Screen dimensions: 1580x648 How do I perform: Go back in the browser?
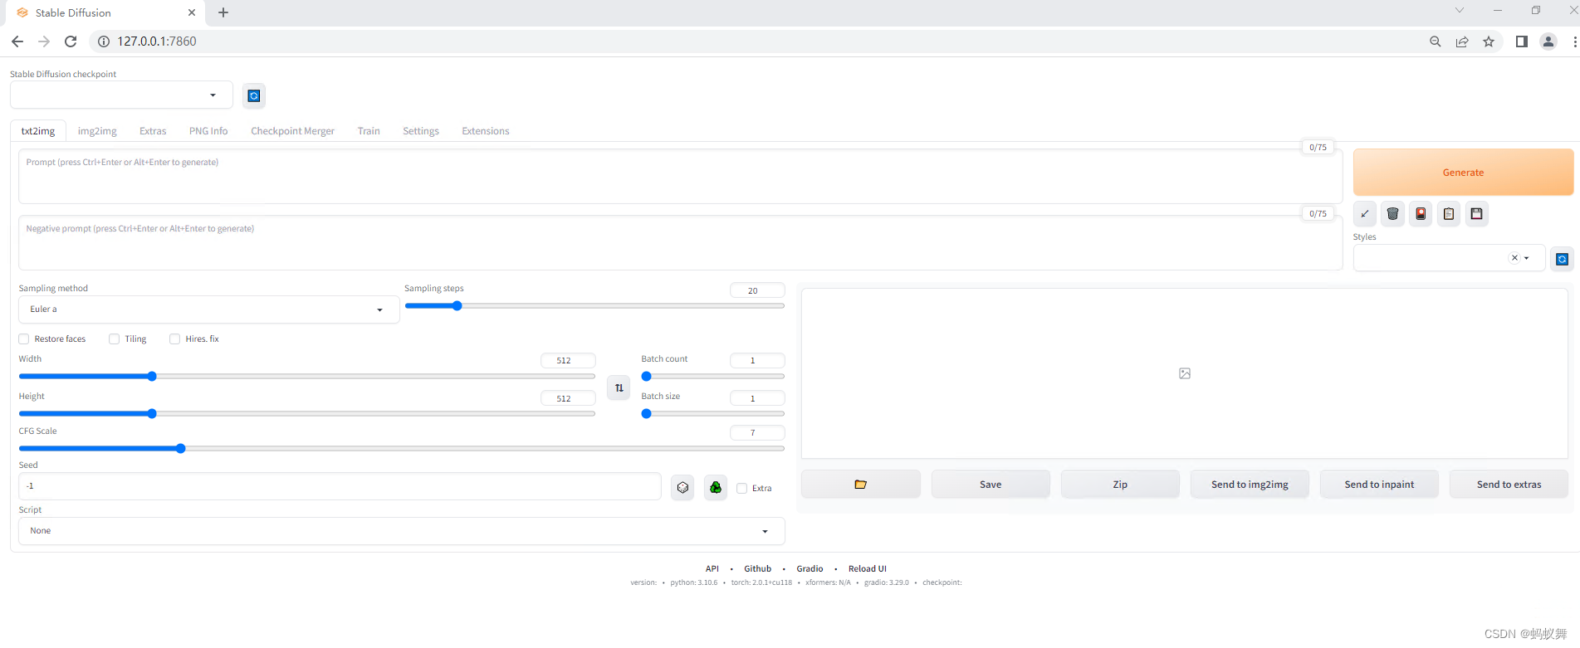click(17, 41)
